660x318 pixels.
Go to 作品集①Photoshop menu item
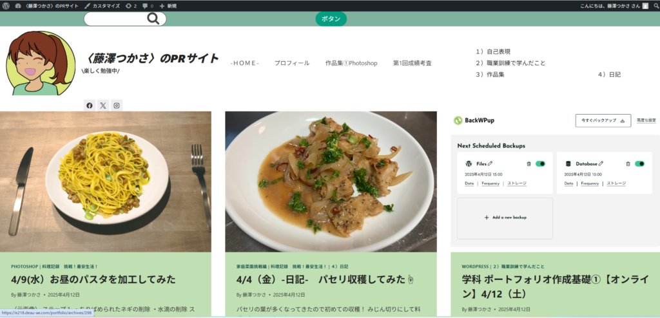click(x=351, y=63)
